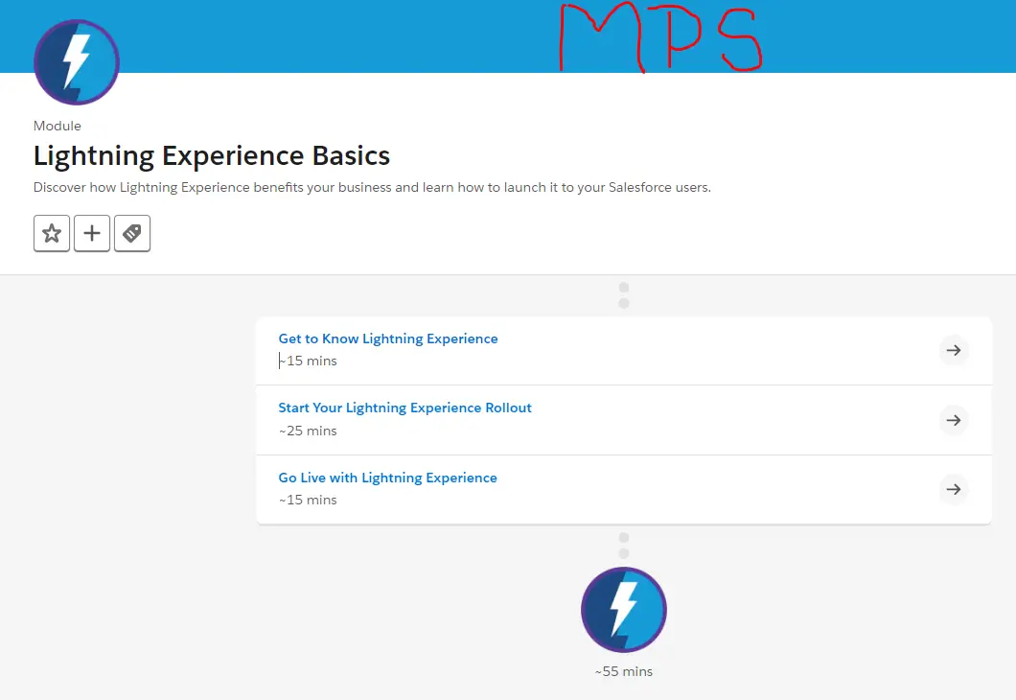Viewport: 1016px width, 700px height.
Task: Click the plus icon to add to a trailmix
Action: (92, 233)
